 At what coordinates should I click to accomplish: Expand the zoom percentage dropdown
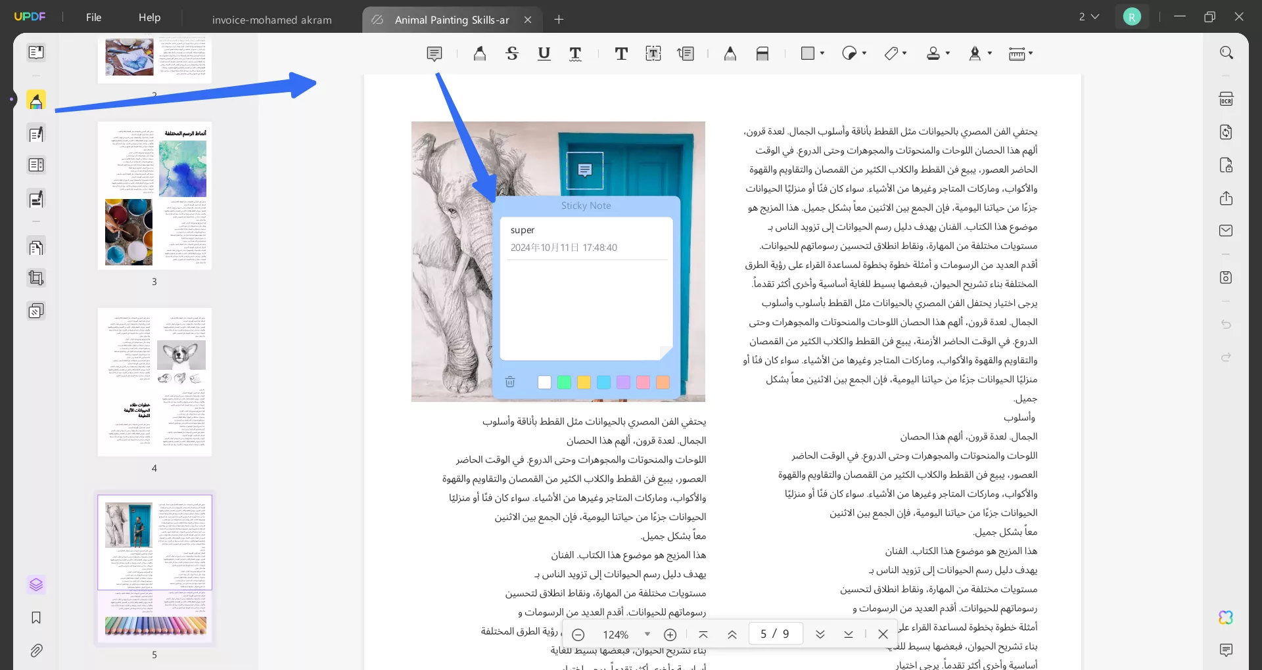point(647,634)
